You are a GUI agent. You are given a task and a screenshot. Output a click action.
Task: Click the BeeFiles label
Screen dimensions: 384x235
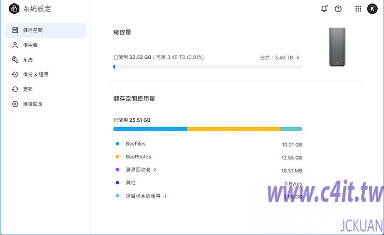[x=136, y=144]
